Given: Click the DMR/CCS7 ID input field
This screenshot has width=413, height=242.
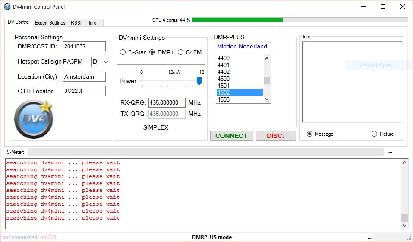Looking at the screenshot, I should (x=84, y=46).
